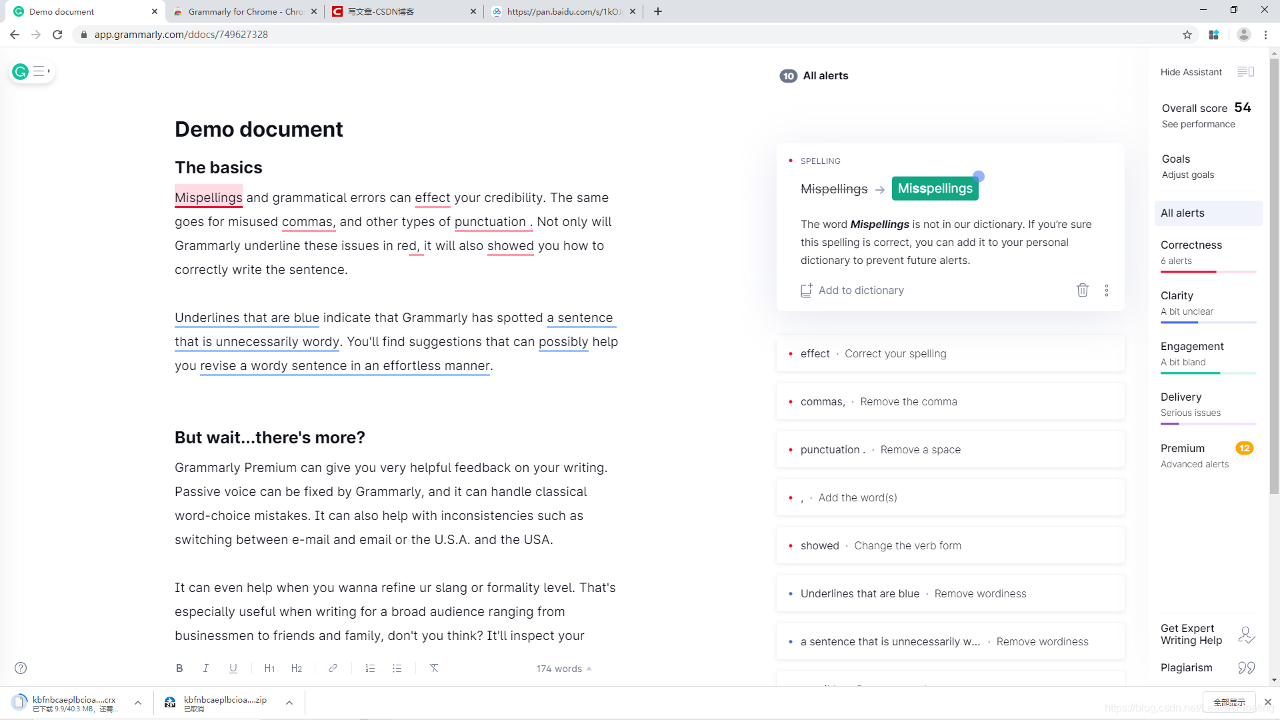The image size is (1280, 720).
Task: Open the Chrome profile avatar
Action: pos(1244,35)
